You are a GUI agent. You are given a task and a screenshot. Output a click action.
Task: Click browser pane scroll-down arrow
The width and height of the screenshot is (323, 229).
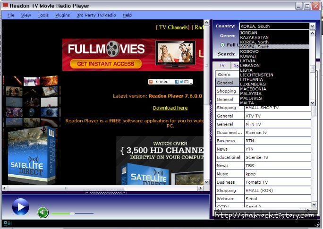pyautogui.click(x=206, y=182)
